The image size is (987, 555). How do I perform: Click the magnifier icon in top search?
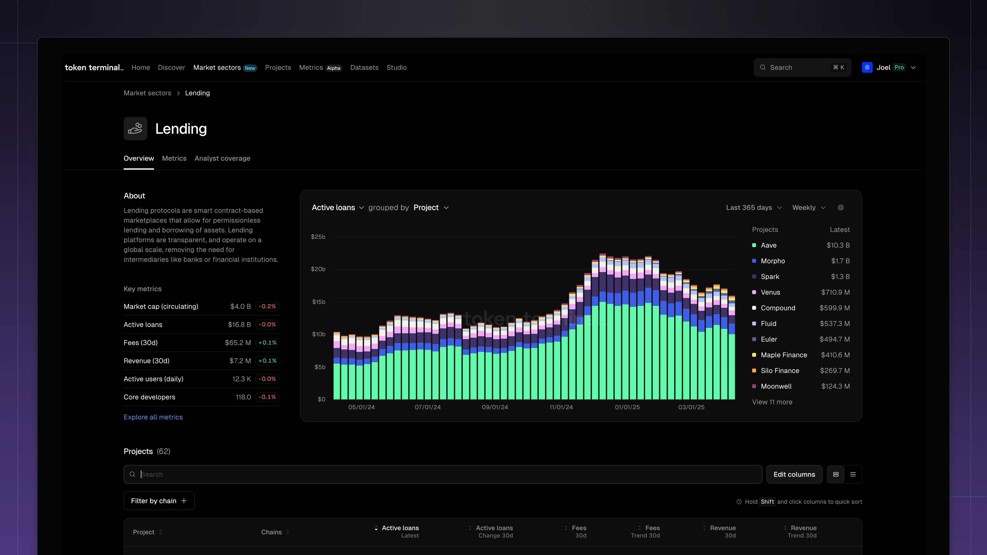[x=763, y=67]
